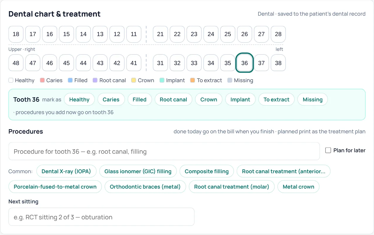
Task: Select tooth 41 in the chart
Action: tap(134, 63)
